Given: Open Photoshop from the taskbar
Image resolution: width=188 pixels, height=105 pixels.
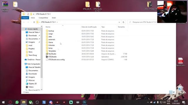Looking at the screenshot, I should pos(84,102).
